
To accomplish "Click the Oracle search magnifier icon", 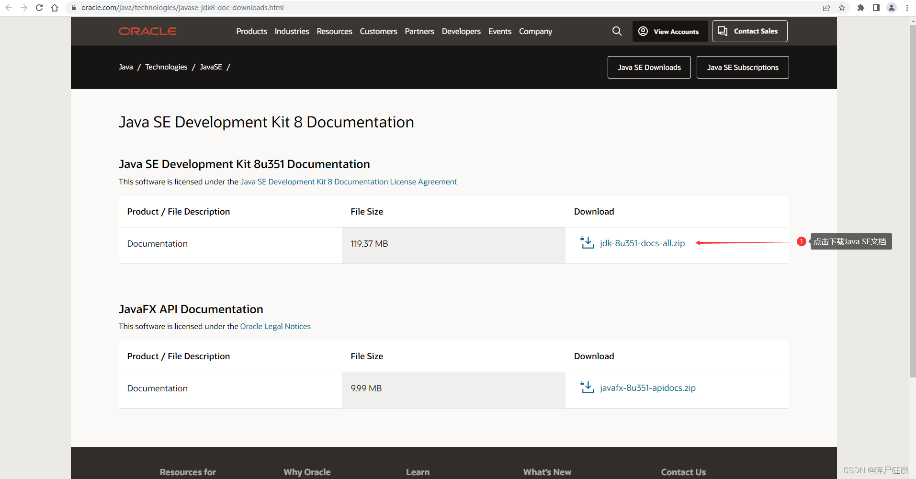I will point(617,31).
